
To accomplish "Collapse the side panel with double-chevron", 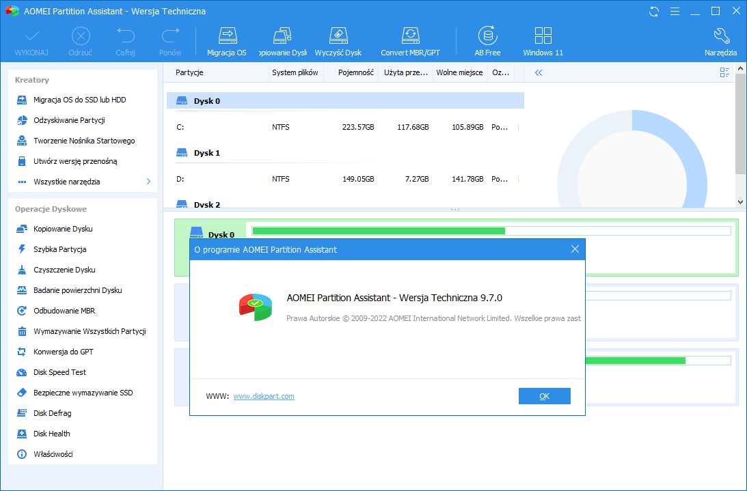I will pos(539,73).
